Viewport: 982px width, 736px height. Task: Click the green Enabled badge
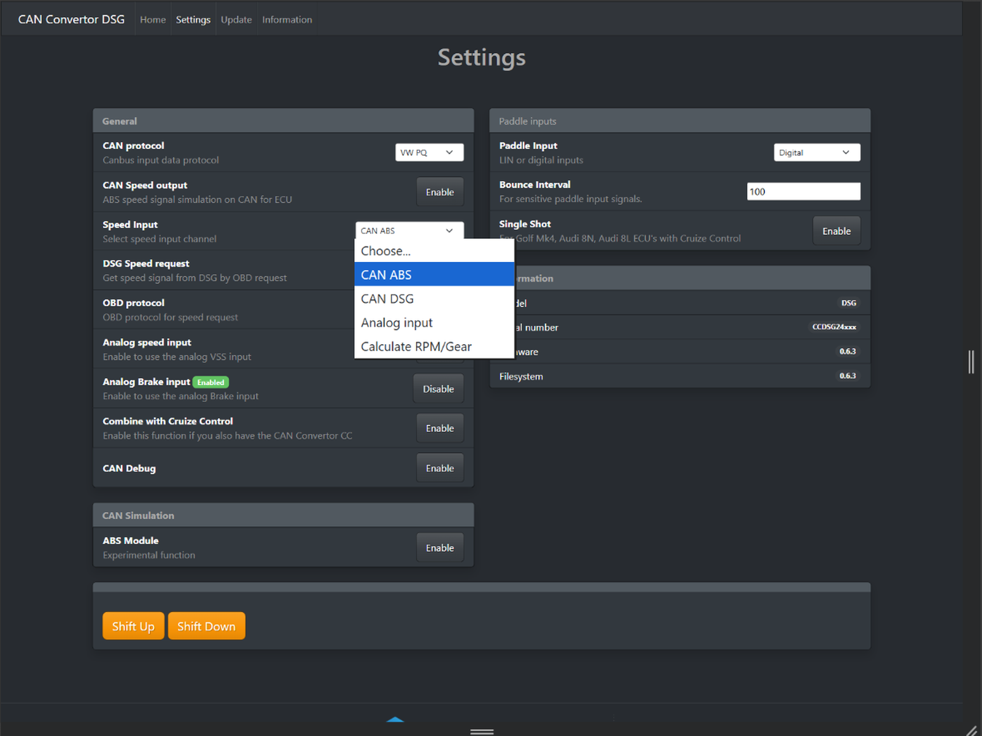211,382
